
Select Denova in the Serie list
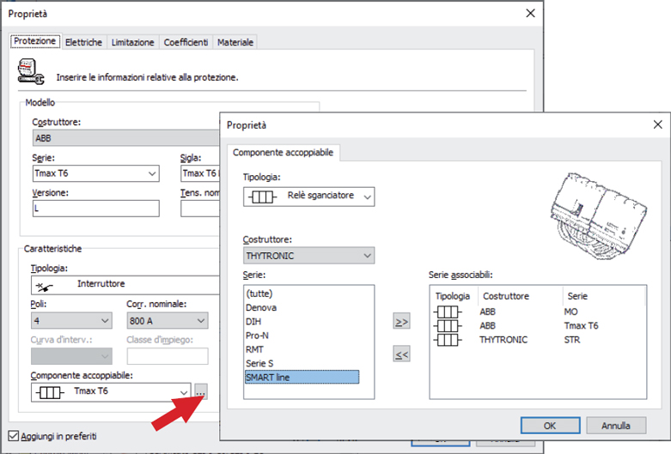(261, 308)
